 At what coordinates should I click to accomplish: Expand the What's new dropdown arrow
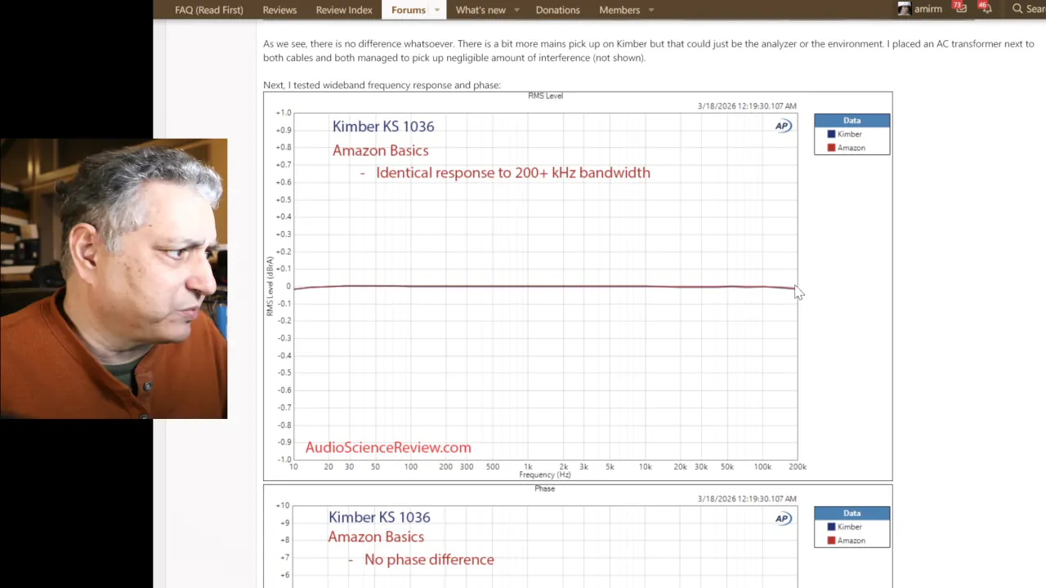point(516,10)
